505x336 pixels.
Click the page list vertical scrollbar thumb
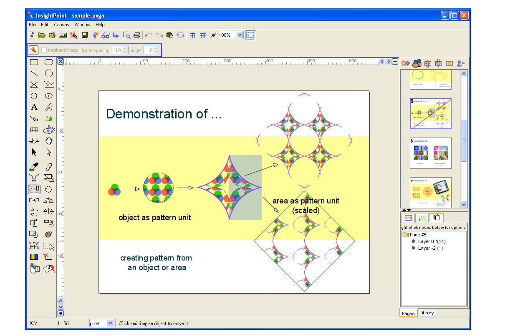pos(464,140)
